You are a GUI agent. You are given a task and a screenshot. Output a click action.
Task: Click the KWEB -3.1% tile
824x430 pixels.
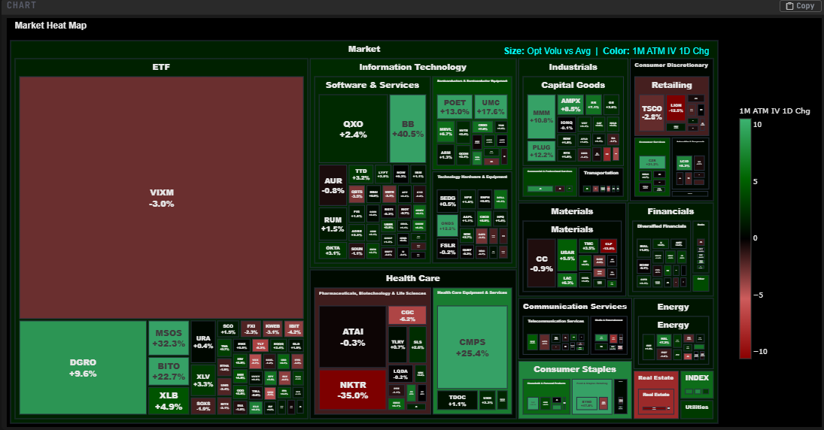272,329
